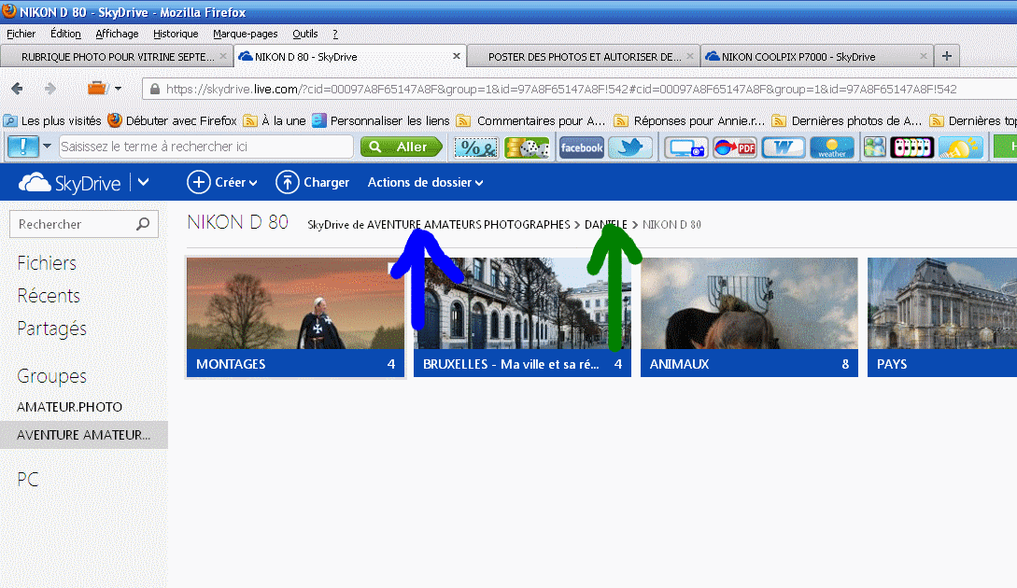Click the Rechercher search box
The image size is (1017, 588).
click(84, 224)
